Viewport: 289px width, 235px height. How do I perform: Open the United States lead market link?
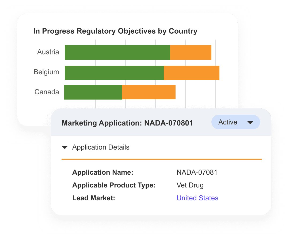point(197,198)
